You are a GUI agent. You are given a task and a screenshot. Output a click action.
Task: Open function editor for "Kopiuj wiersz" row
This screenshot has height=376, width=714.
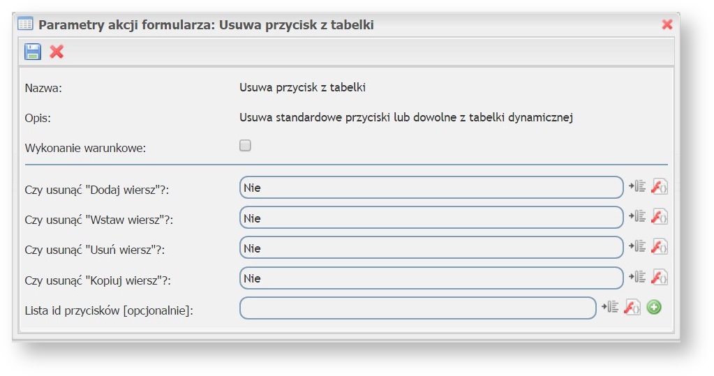(659, 278)
